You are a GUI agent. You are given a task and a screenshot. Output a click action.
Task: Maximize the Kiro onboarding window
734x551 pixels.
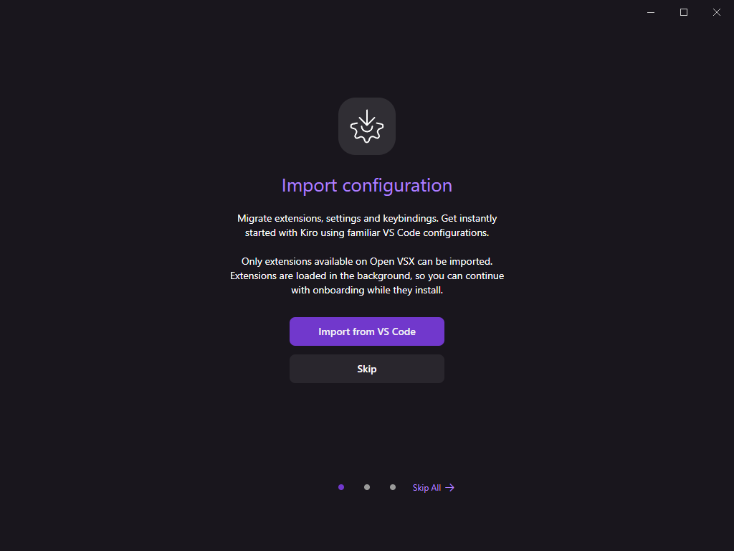684,12
